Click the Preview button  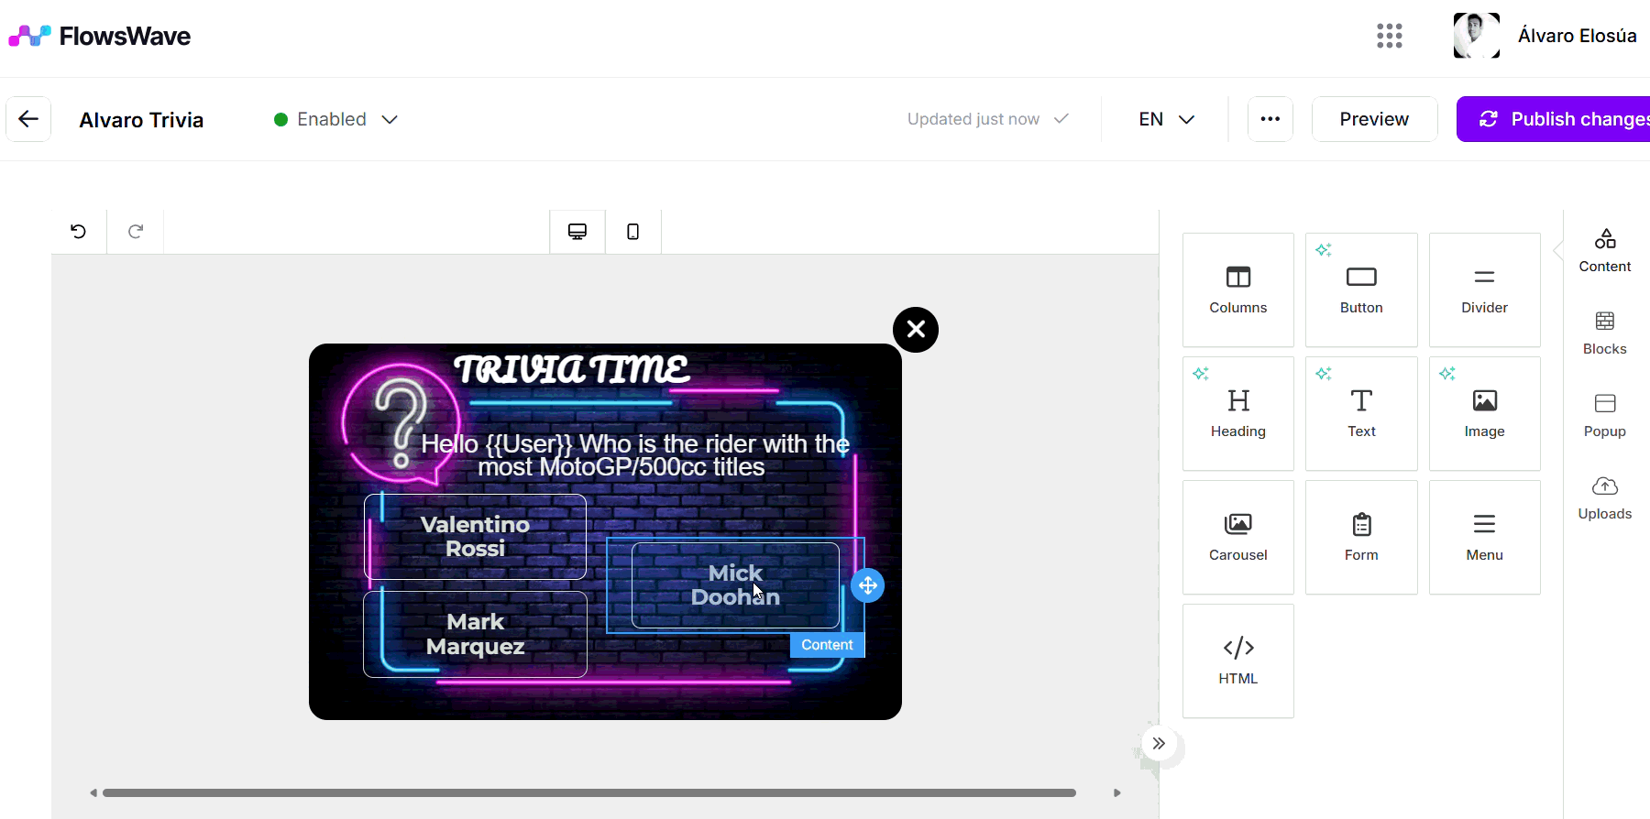pos(1374,119)
